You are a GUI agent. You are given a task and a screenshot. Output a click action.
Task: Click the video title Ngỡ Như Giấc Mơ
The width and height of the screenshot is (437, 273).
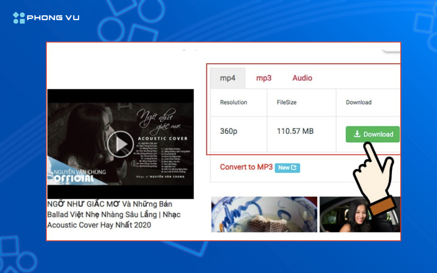[x=114, y=214]
